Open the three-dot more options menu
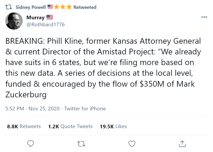This screenshot has width=213, height=152. [x=204, y=17]
